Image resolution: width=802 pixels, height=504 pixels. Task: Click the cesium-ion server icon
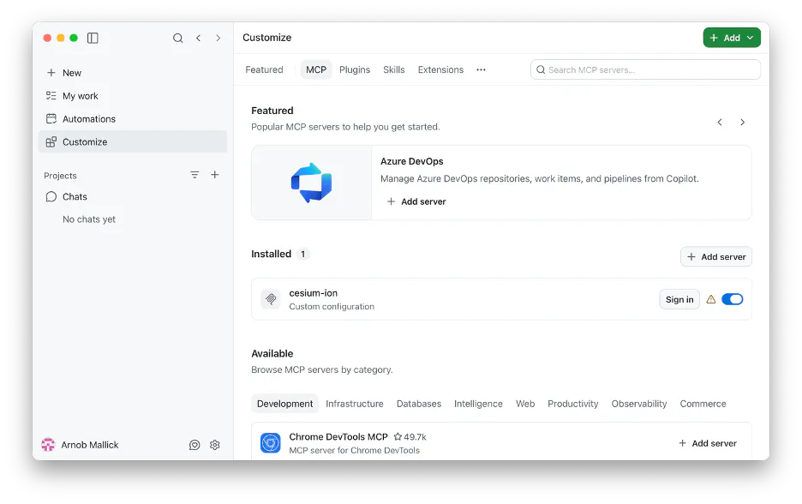click(271, 299)
